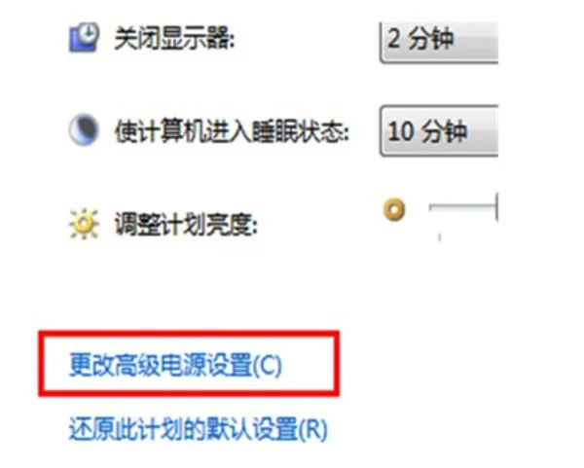This screenshot has width=584, height=468.
Task: Change the turn-off-display time from 2 分钟
Action: click(439, 42)
